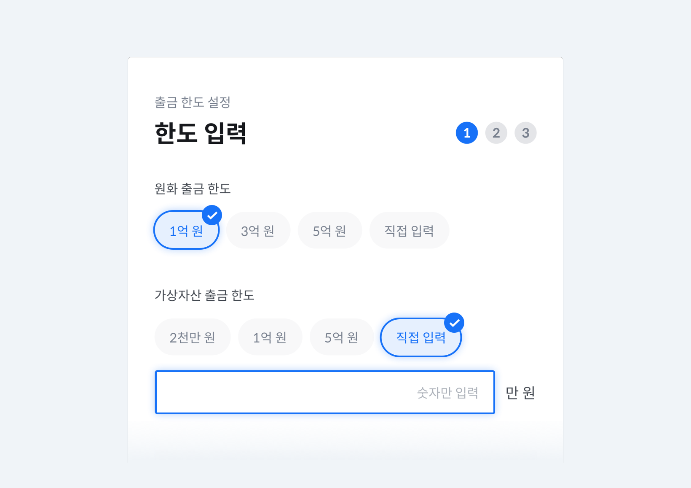Viewport: 691px width, 488px height.
Task: Deselect the highlighted 1억 원 option
Action: (186, 230)
